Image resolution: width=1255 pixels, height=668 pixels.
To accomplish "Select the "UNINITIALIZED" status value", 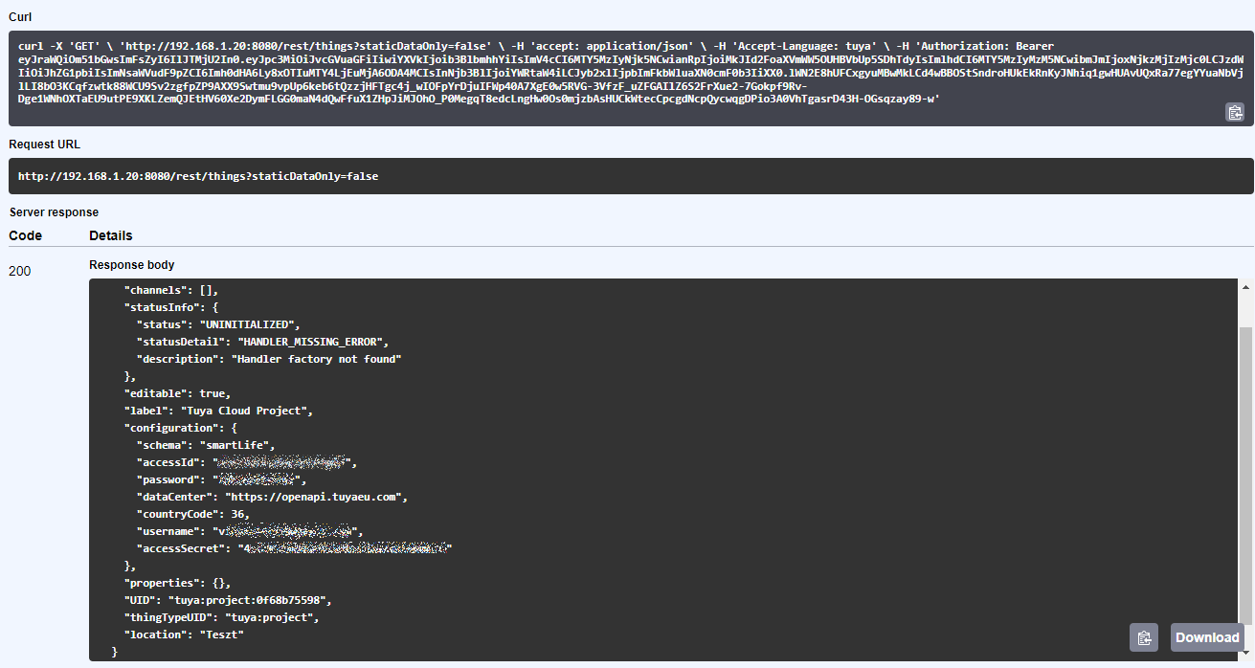I will tap(249, 324).
